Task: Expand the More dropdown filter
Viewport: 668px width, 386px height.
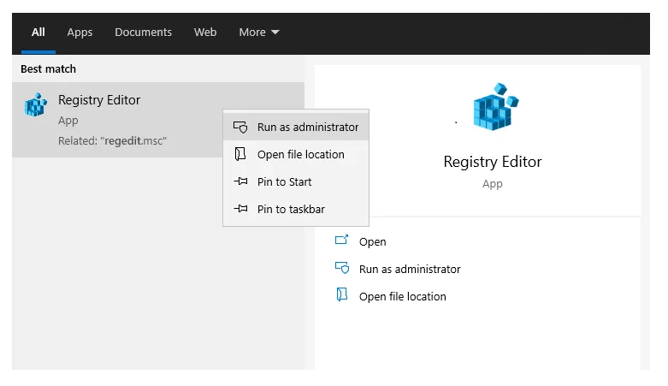Action: (259, 33)
